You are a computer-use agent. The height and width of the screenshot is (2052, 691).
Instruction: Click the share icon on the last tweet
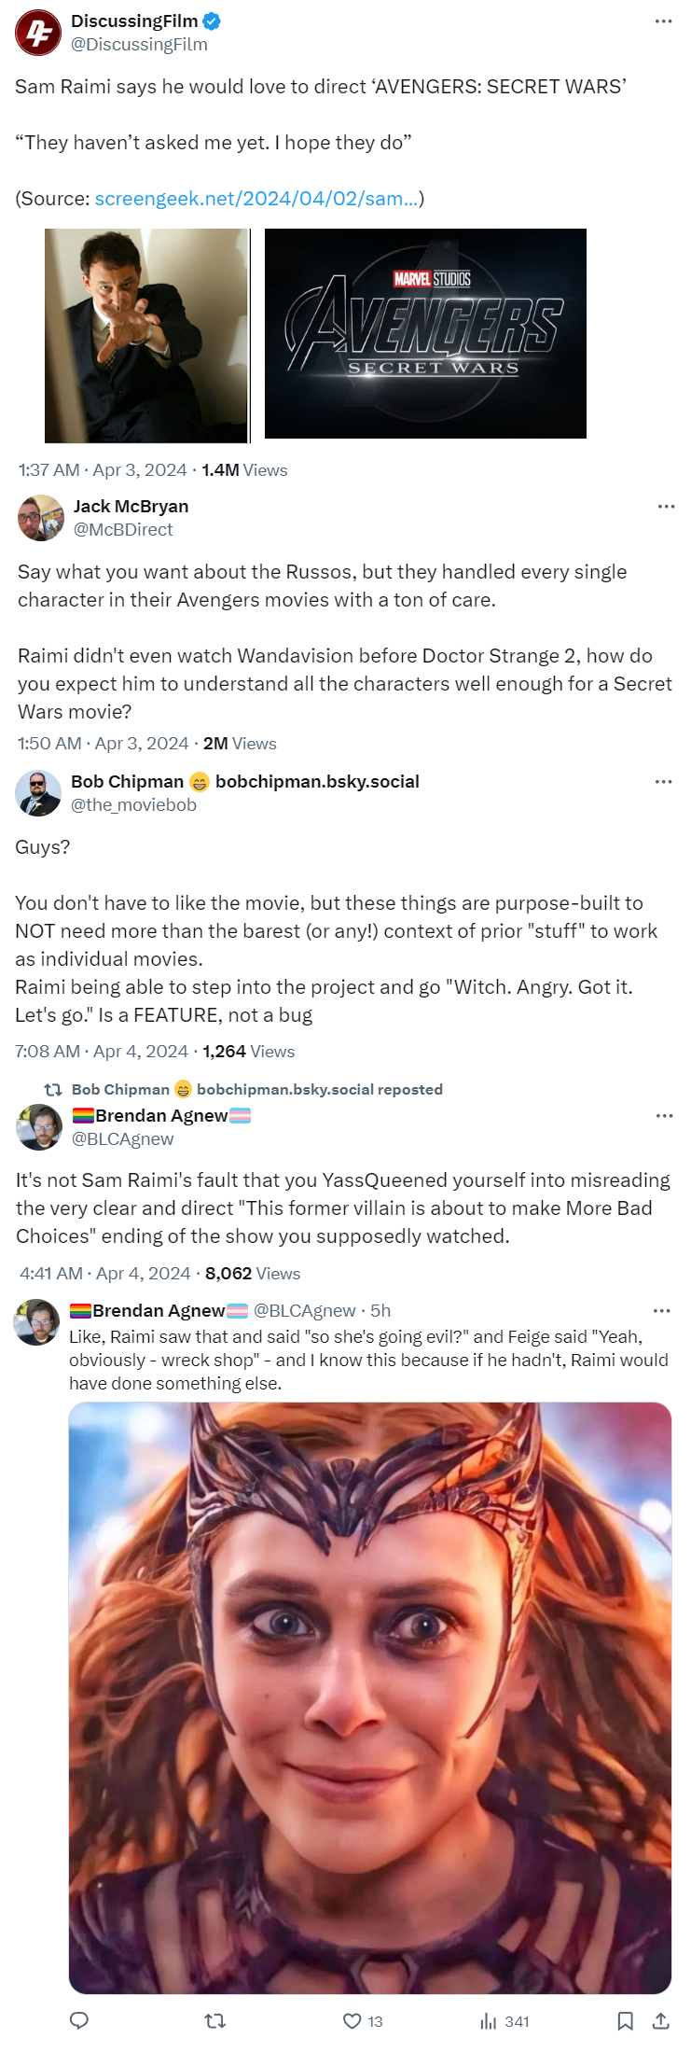pyautogui.click(x=661, y=2020)
